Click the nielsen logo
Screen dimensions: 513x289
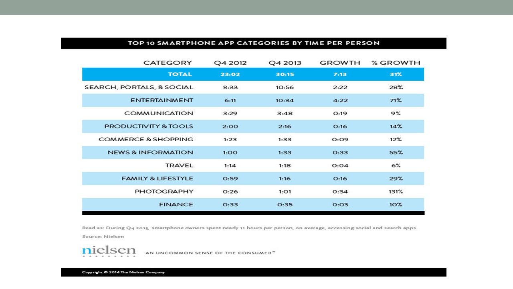(109, 251)
